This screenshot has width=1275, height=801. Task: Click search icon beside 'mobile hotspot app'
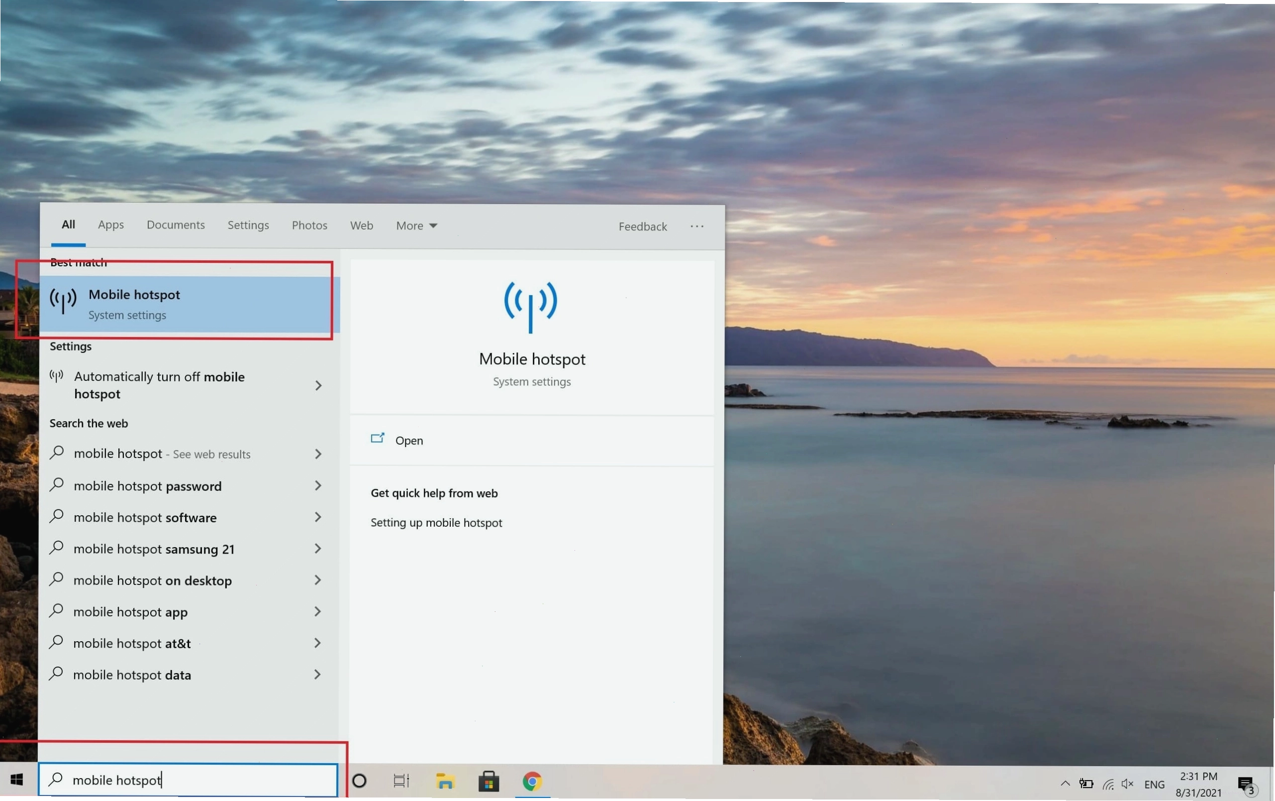[x=56, y=610]
